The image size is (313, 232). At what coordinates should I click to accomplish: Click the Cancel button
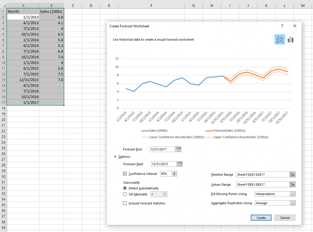[x=285, y=218]
